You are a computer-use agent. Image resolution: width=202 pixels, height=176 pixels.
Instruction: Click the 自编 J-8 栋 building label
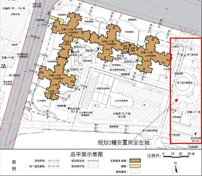click(55, 76)
